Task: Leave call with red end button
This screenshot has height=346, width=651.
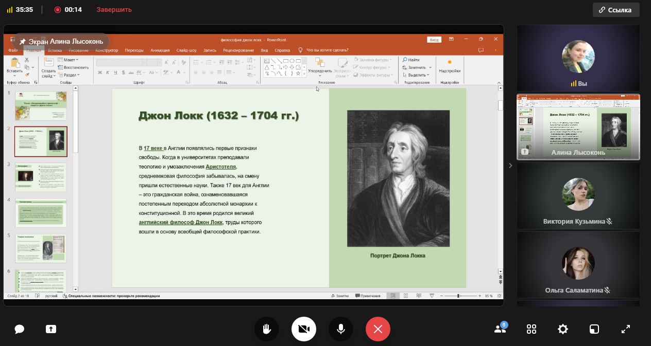Action: pos(378,329)
